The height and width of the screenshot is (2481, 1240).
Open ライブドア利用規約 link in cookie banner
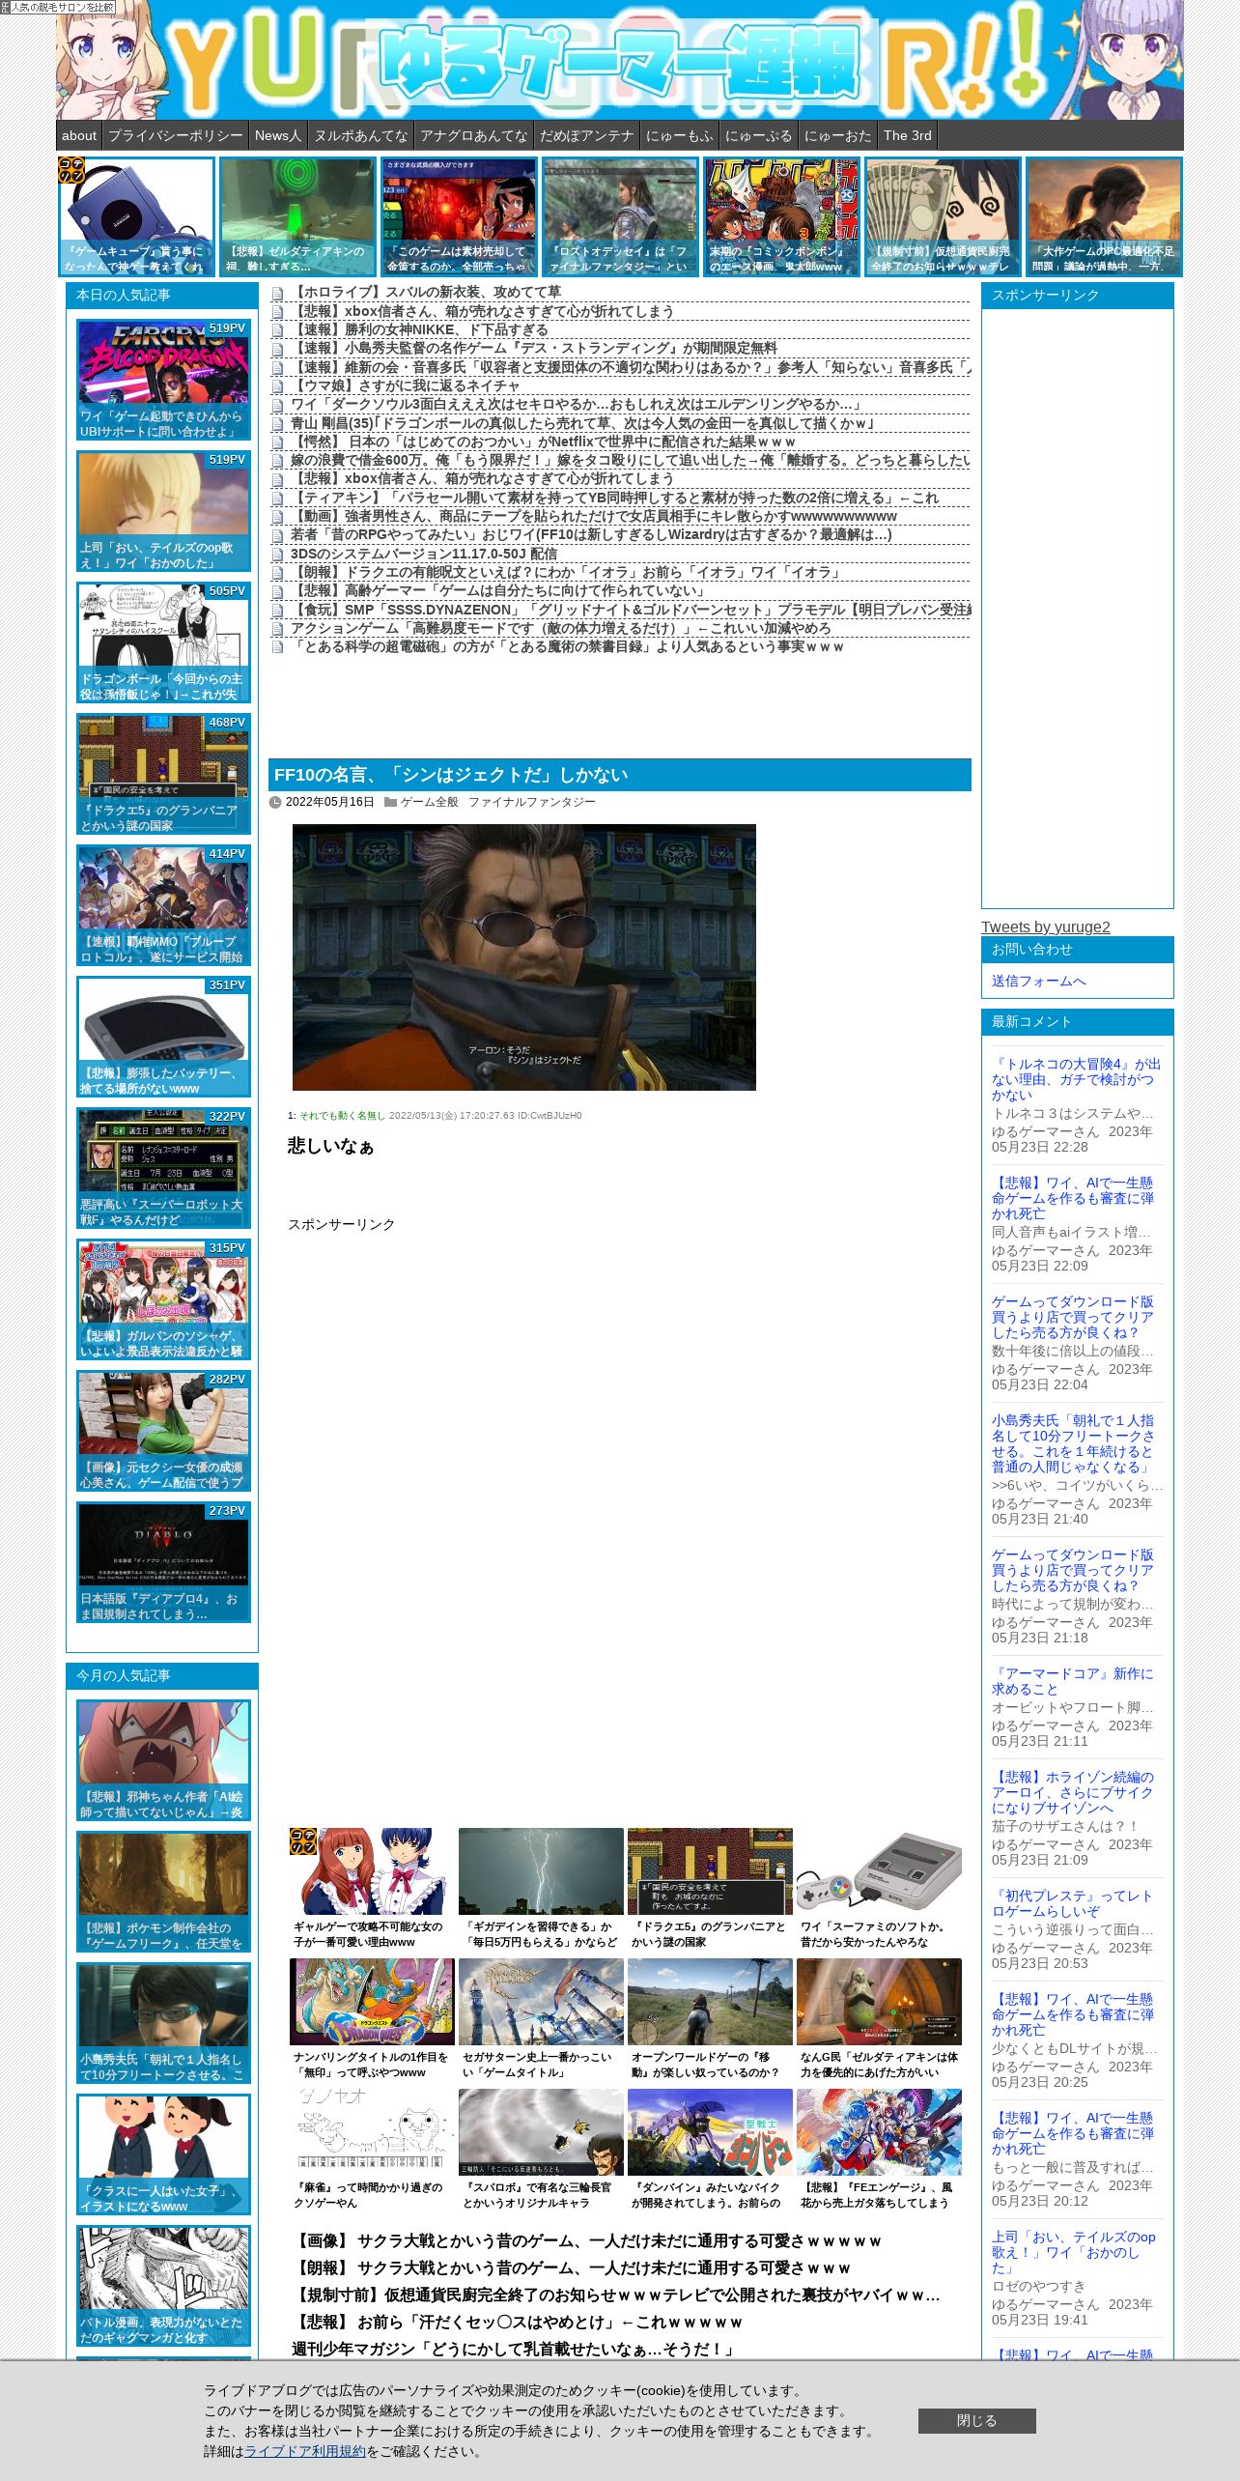point(305,2451)
